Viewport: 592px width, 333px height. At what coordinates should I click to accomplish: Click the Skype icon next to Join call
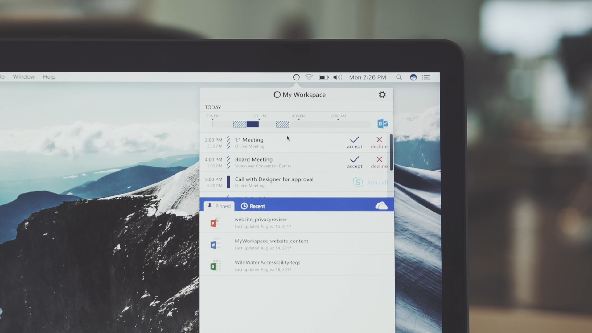pos(358,183)
